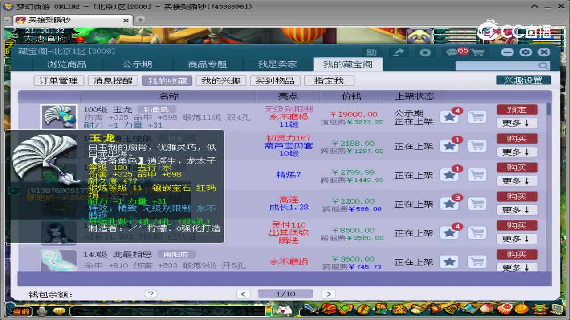570x320 pixels.
Task: Switch to the 公示期 tab
Action: (x=137, y=64)
